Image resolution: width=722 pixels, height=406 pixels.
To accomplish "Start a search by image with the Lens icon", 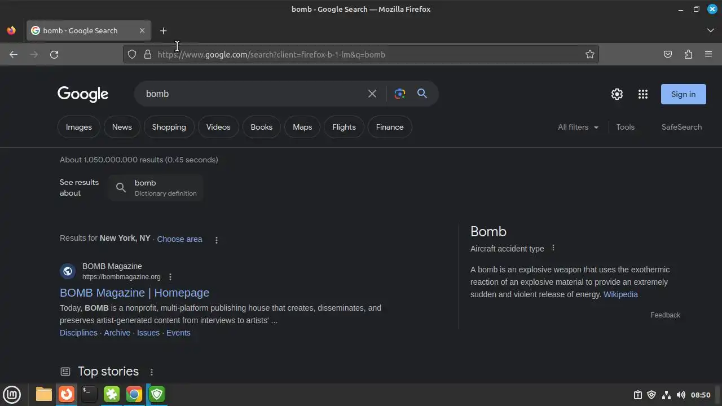I will pos(400,94).
